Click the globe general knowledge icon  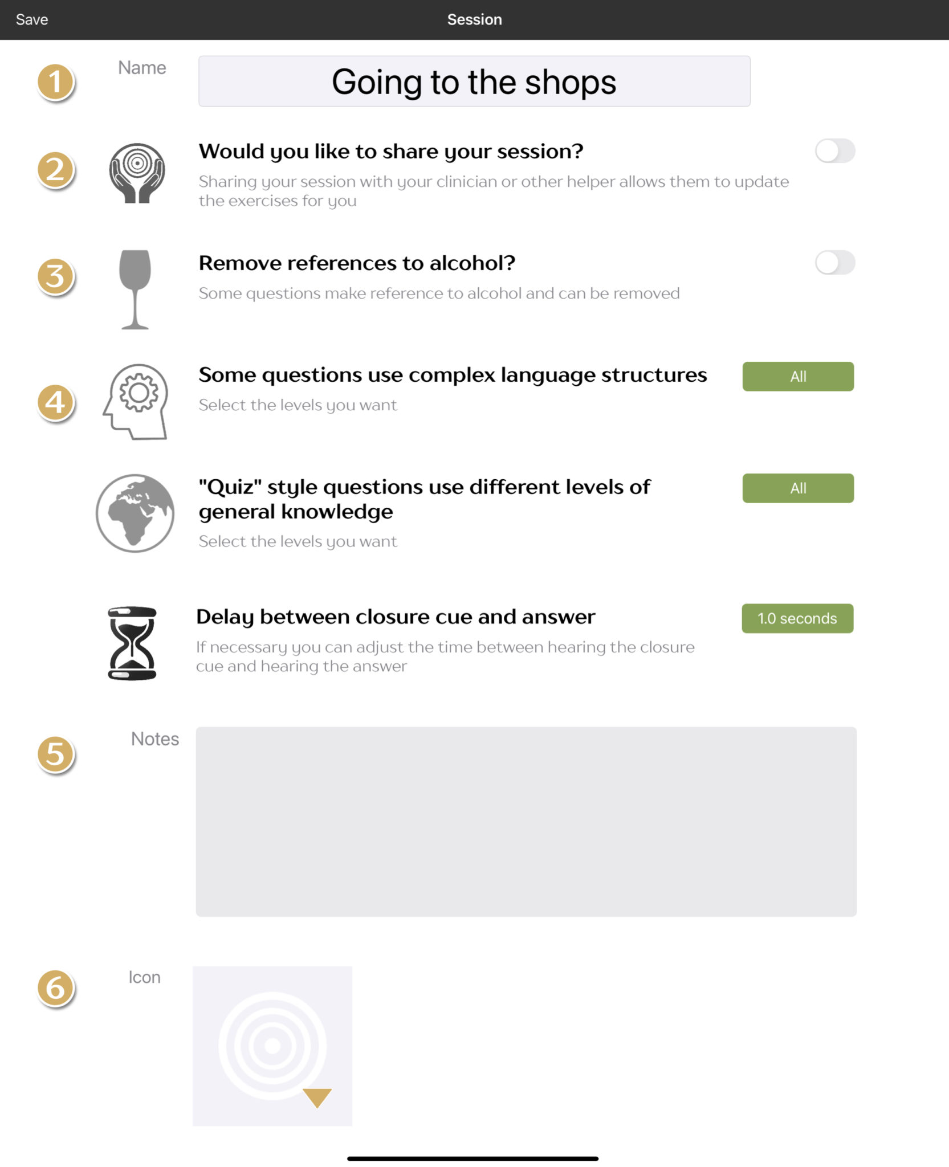tap(135, 513)
